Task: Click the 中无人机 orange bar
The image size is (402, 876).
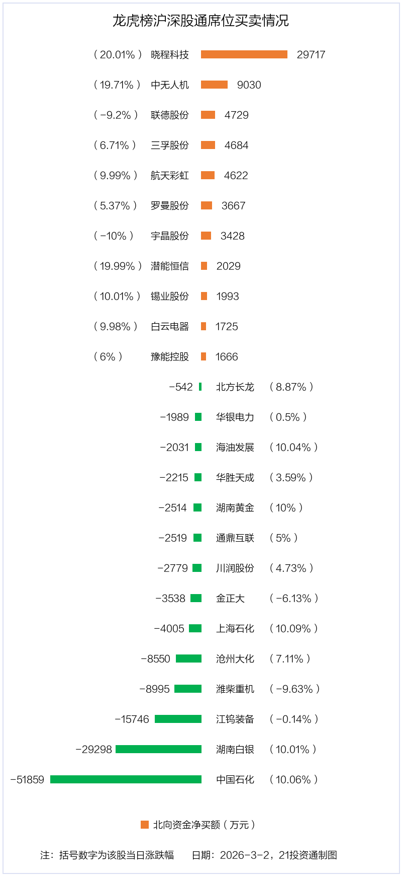Action: [x=214, y=85]
